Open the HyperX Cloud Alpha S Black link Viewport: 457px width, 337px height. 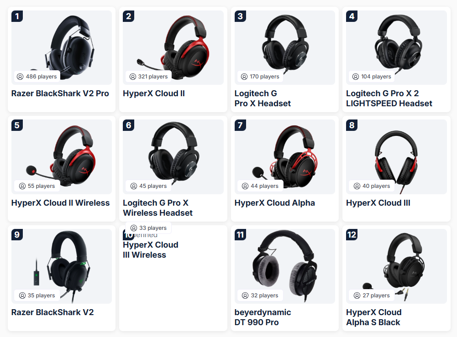[373, 317]
